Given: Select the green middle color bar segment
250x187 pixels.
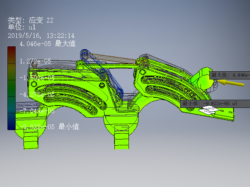Looking at the screenshot, I should click(11, 88).
